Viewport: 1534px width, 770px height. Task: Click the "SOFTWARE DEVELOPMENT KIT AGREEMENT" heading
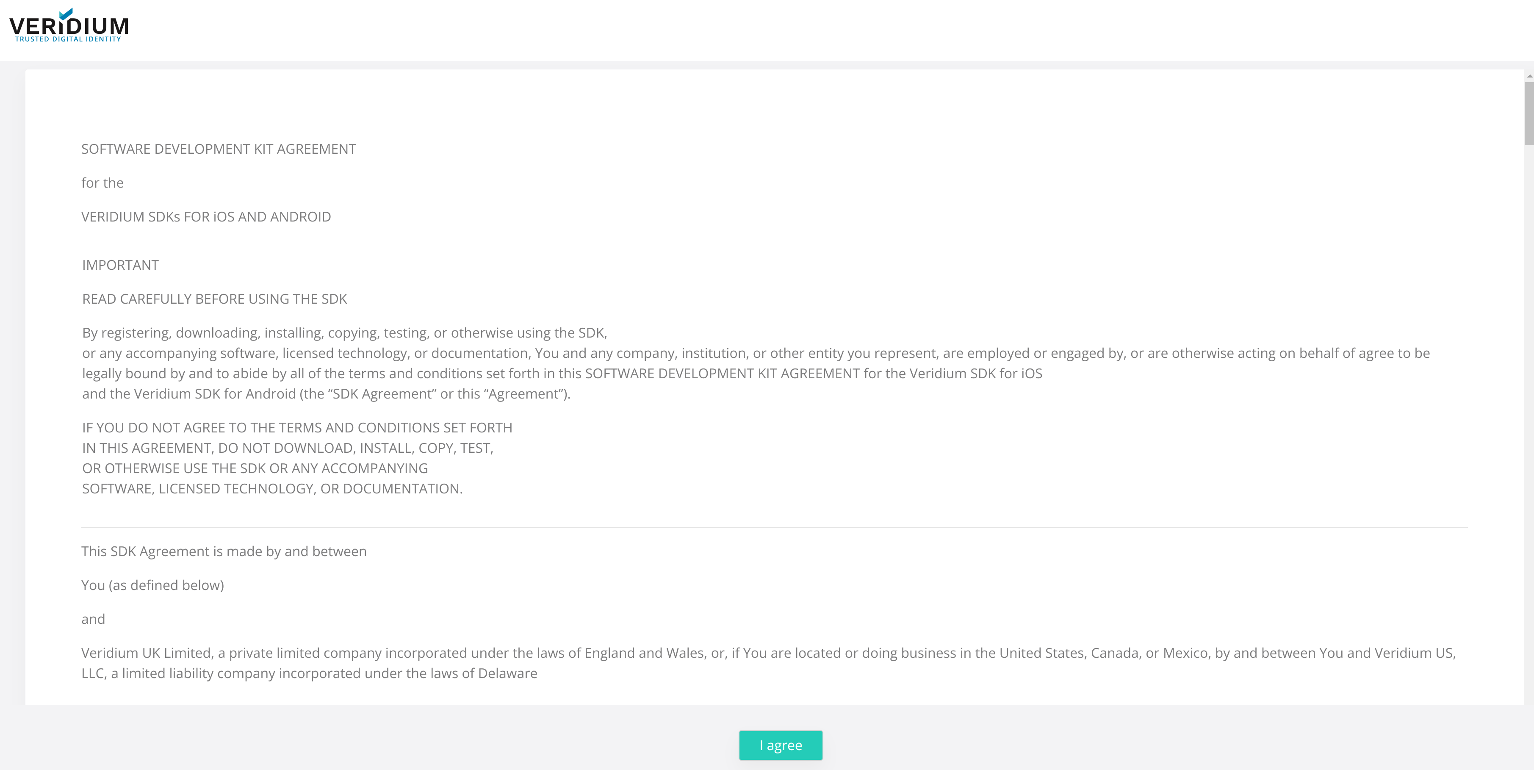click(x=219, y=149)
